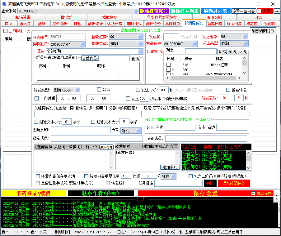Click the 图片水印 input field
The height and width of the screenshot is (236, 281).
tap(81, 130)
